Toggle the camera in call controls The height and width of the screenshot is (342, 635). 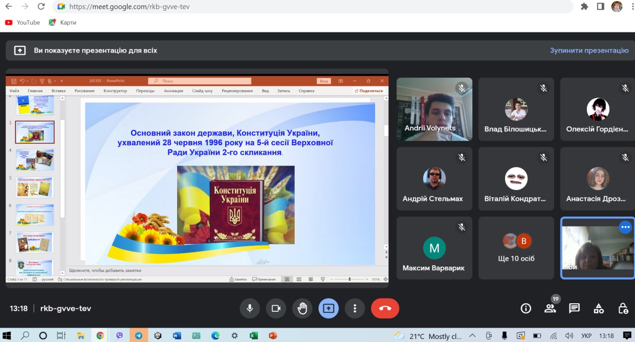(x=276, y=308)
